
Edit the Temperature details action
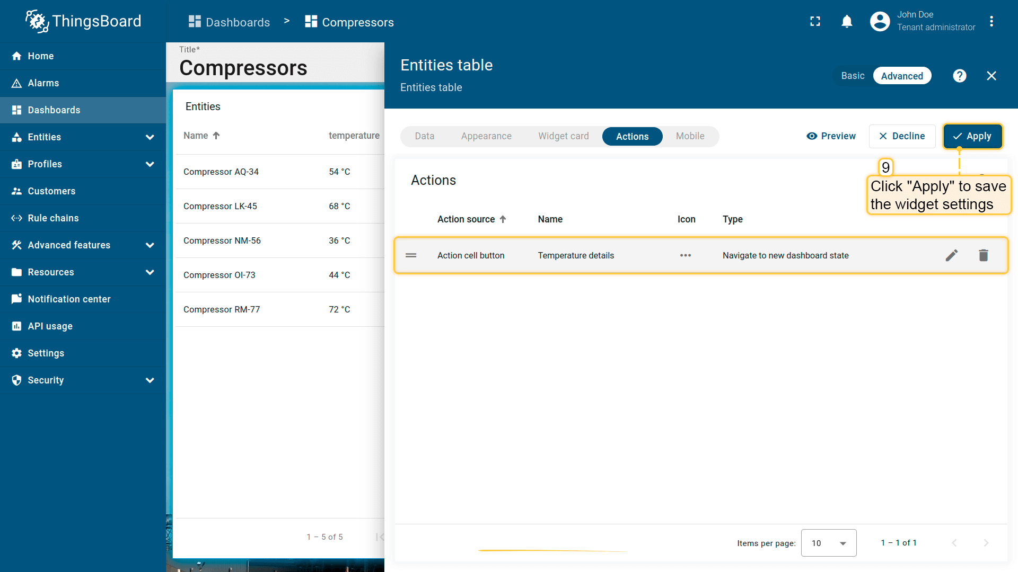[952, 255]
